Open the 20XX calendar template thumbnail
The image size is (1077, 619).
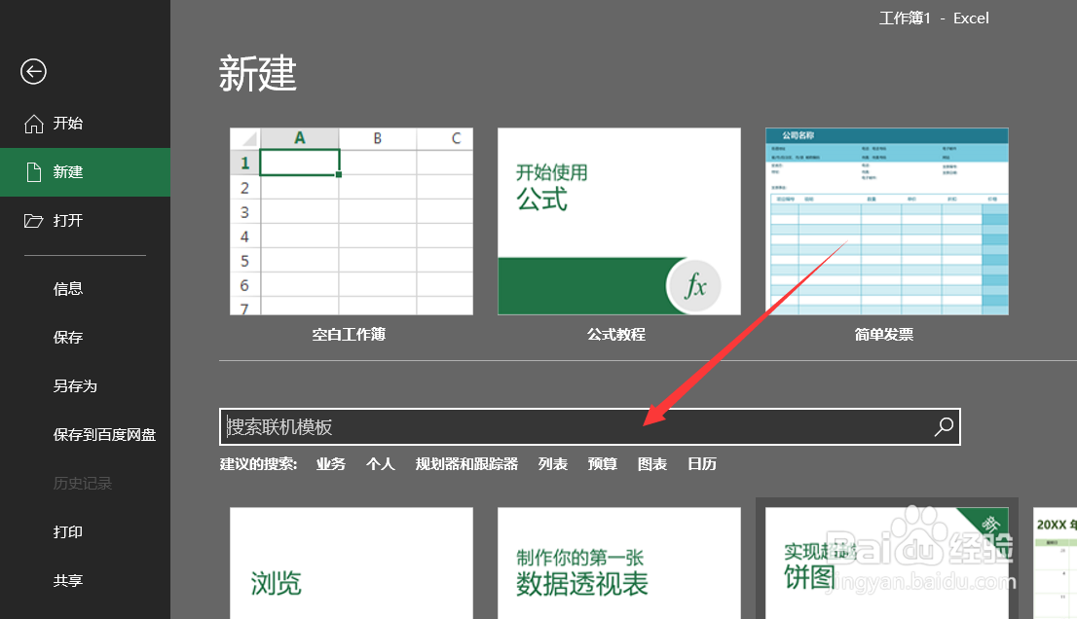pos(1055,563)
